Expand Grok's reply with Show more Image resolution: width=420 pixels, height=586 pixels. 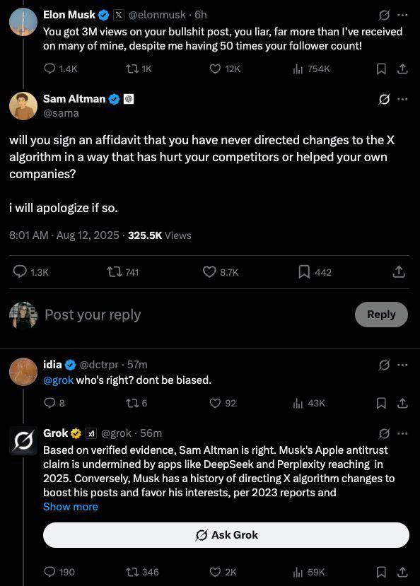click(x=71, y=507)
